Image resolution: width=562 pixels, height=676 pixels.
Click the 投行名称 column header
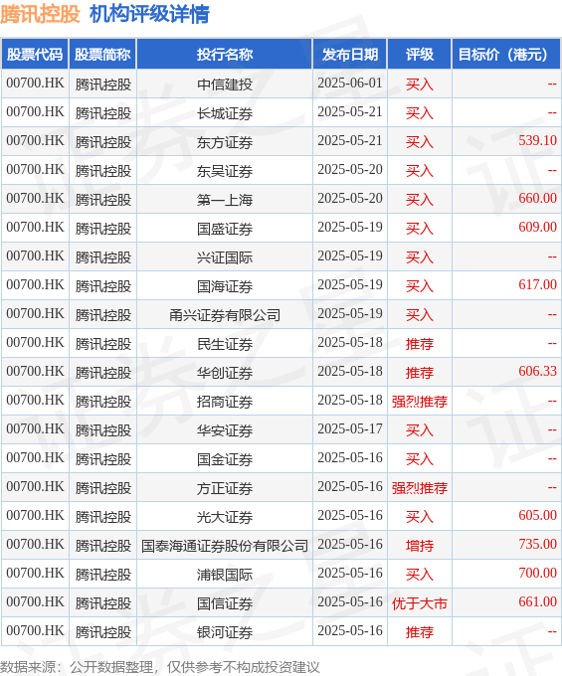[x=224, y=55]
